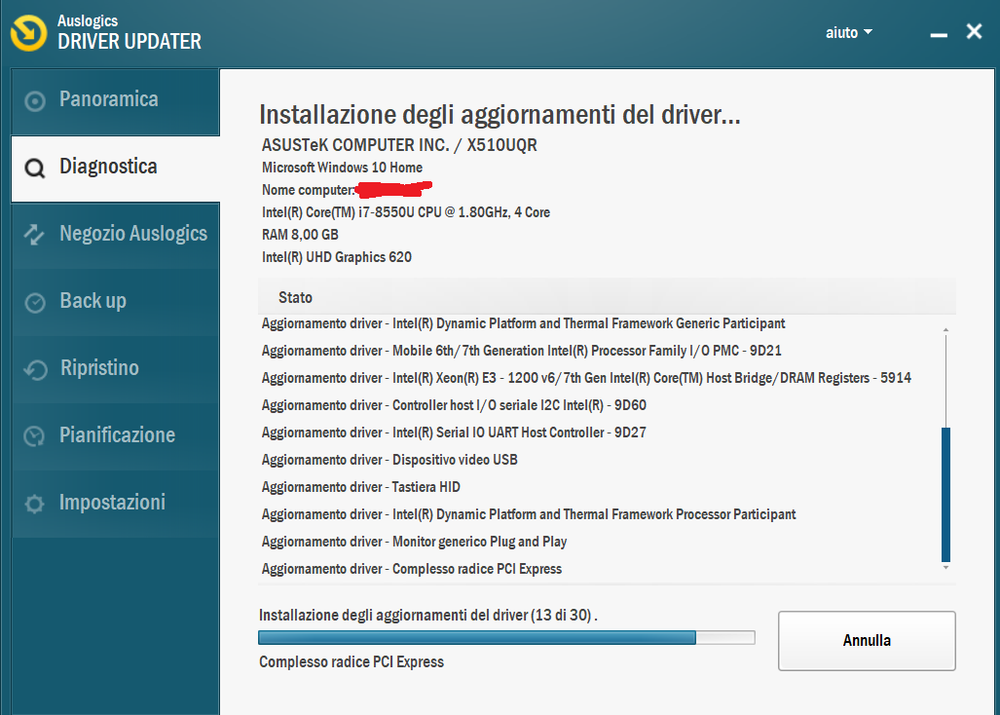Viewport: 1000px width, 715px height.
Task: Click the Complesso radice PCI Express text under progress bar
Action: tap(352, 662)
